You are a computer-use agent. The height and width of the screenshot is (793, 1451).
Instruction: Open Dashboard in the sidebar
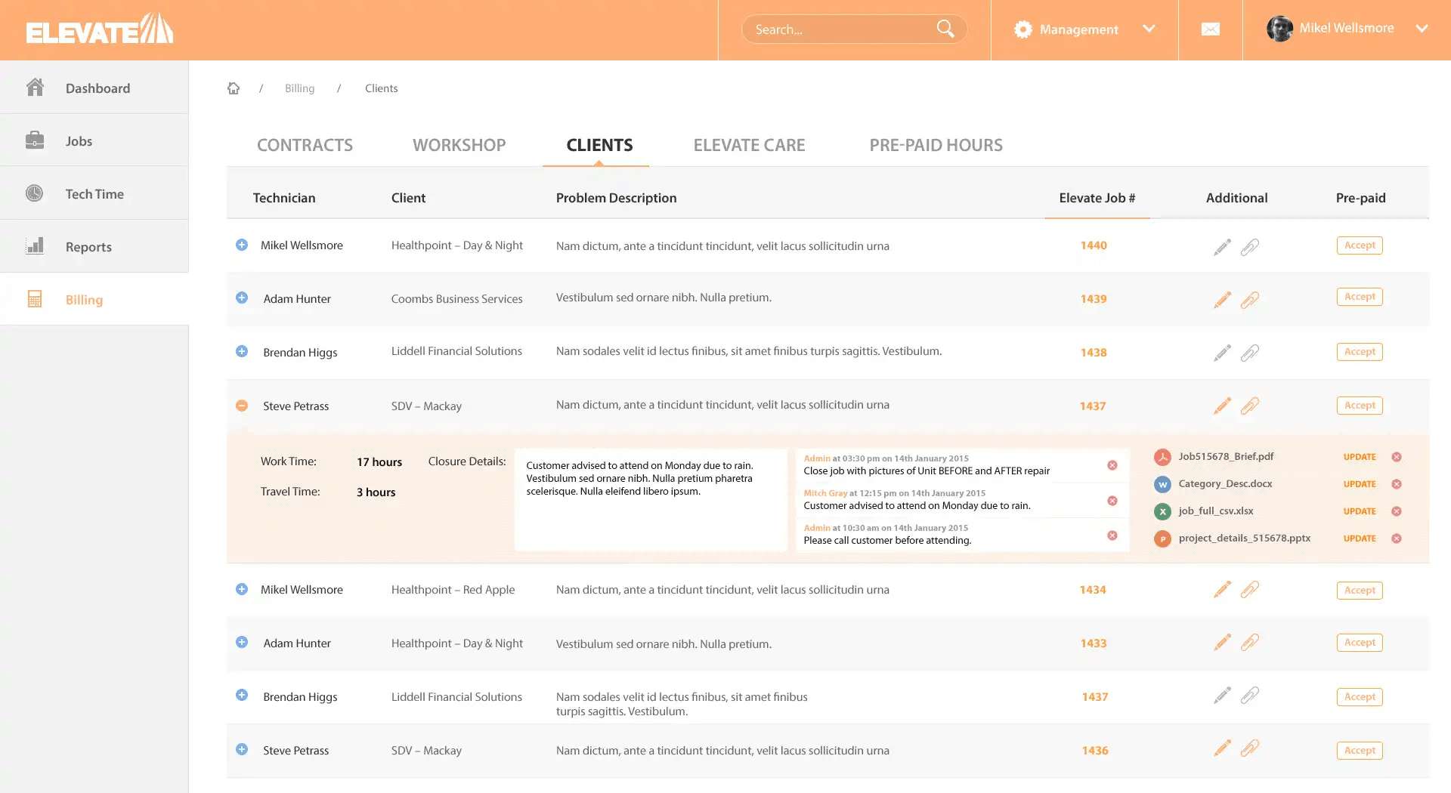click(x=94, y=88)
